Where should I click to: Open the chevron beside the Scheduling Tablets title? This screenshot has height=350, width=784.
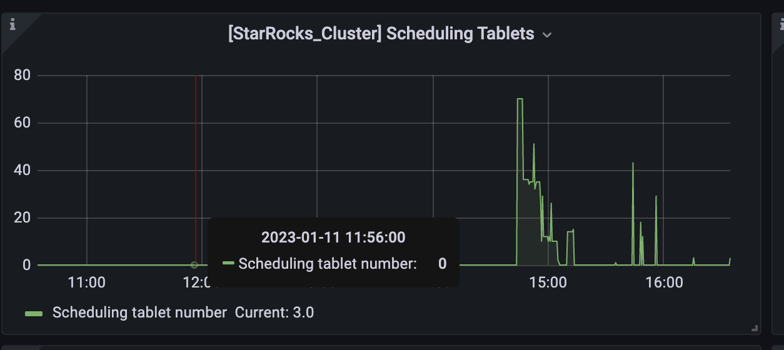pyautogui.click(x=547, y=35)
